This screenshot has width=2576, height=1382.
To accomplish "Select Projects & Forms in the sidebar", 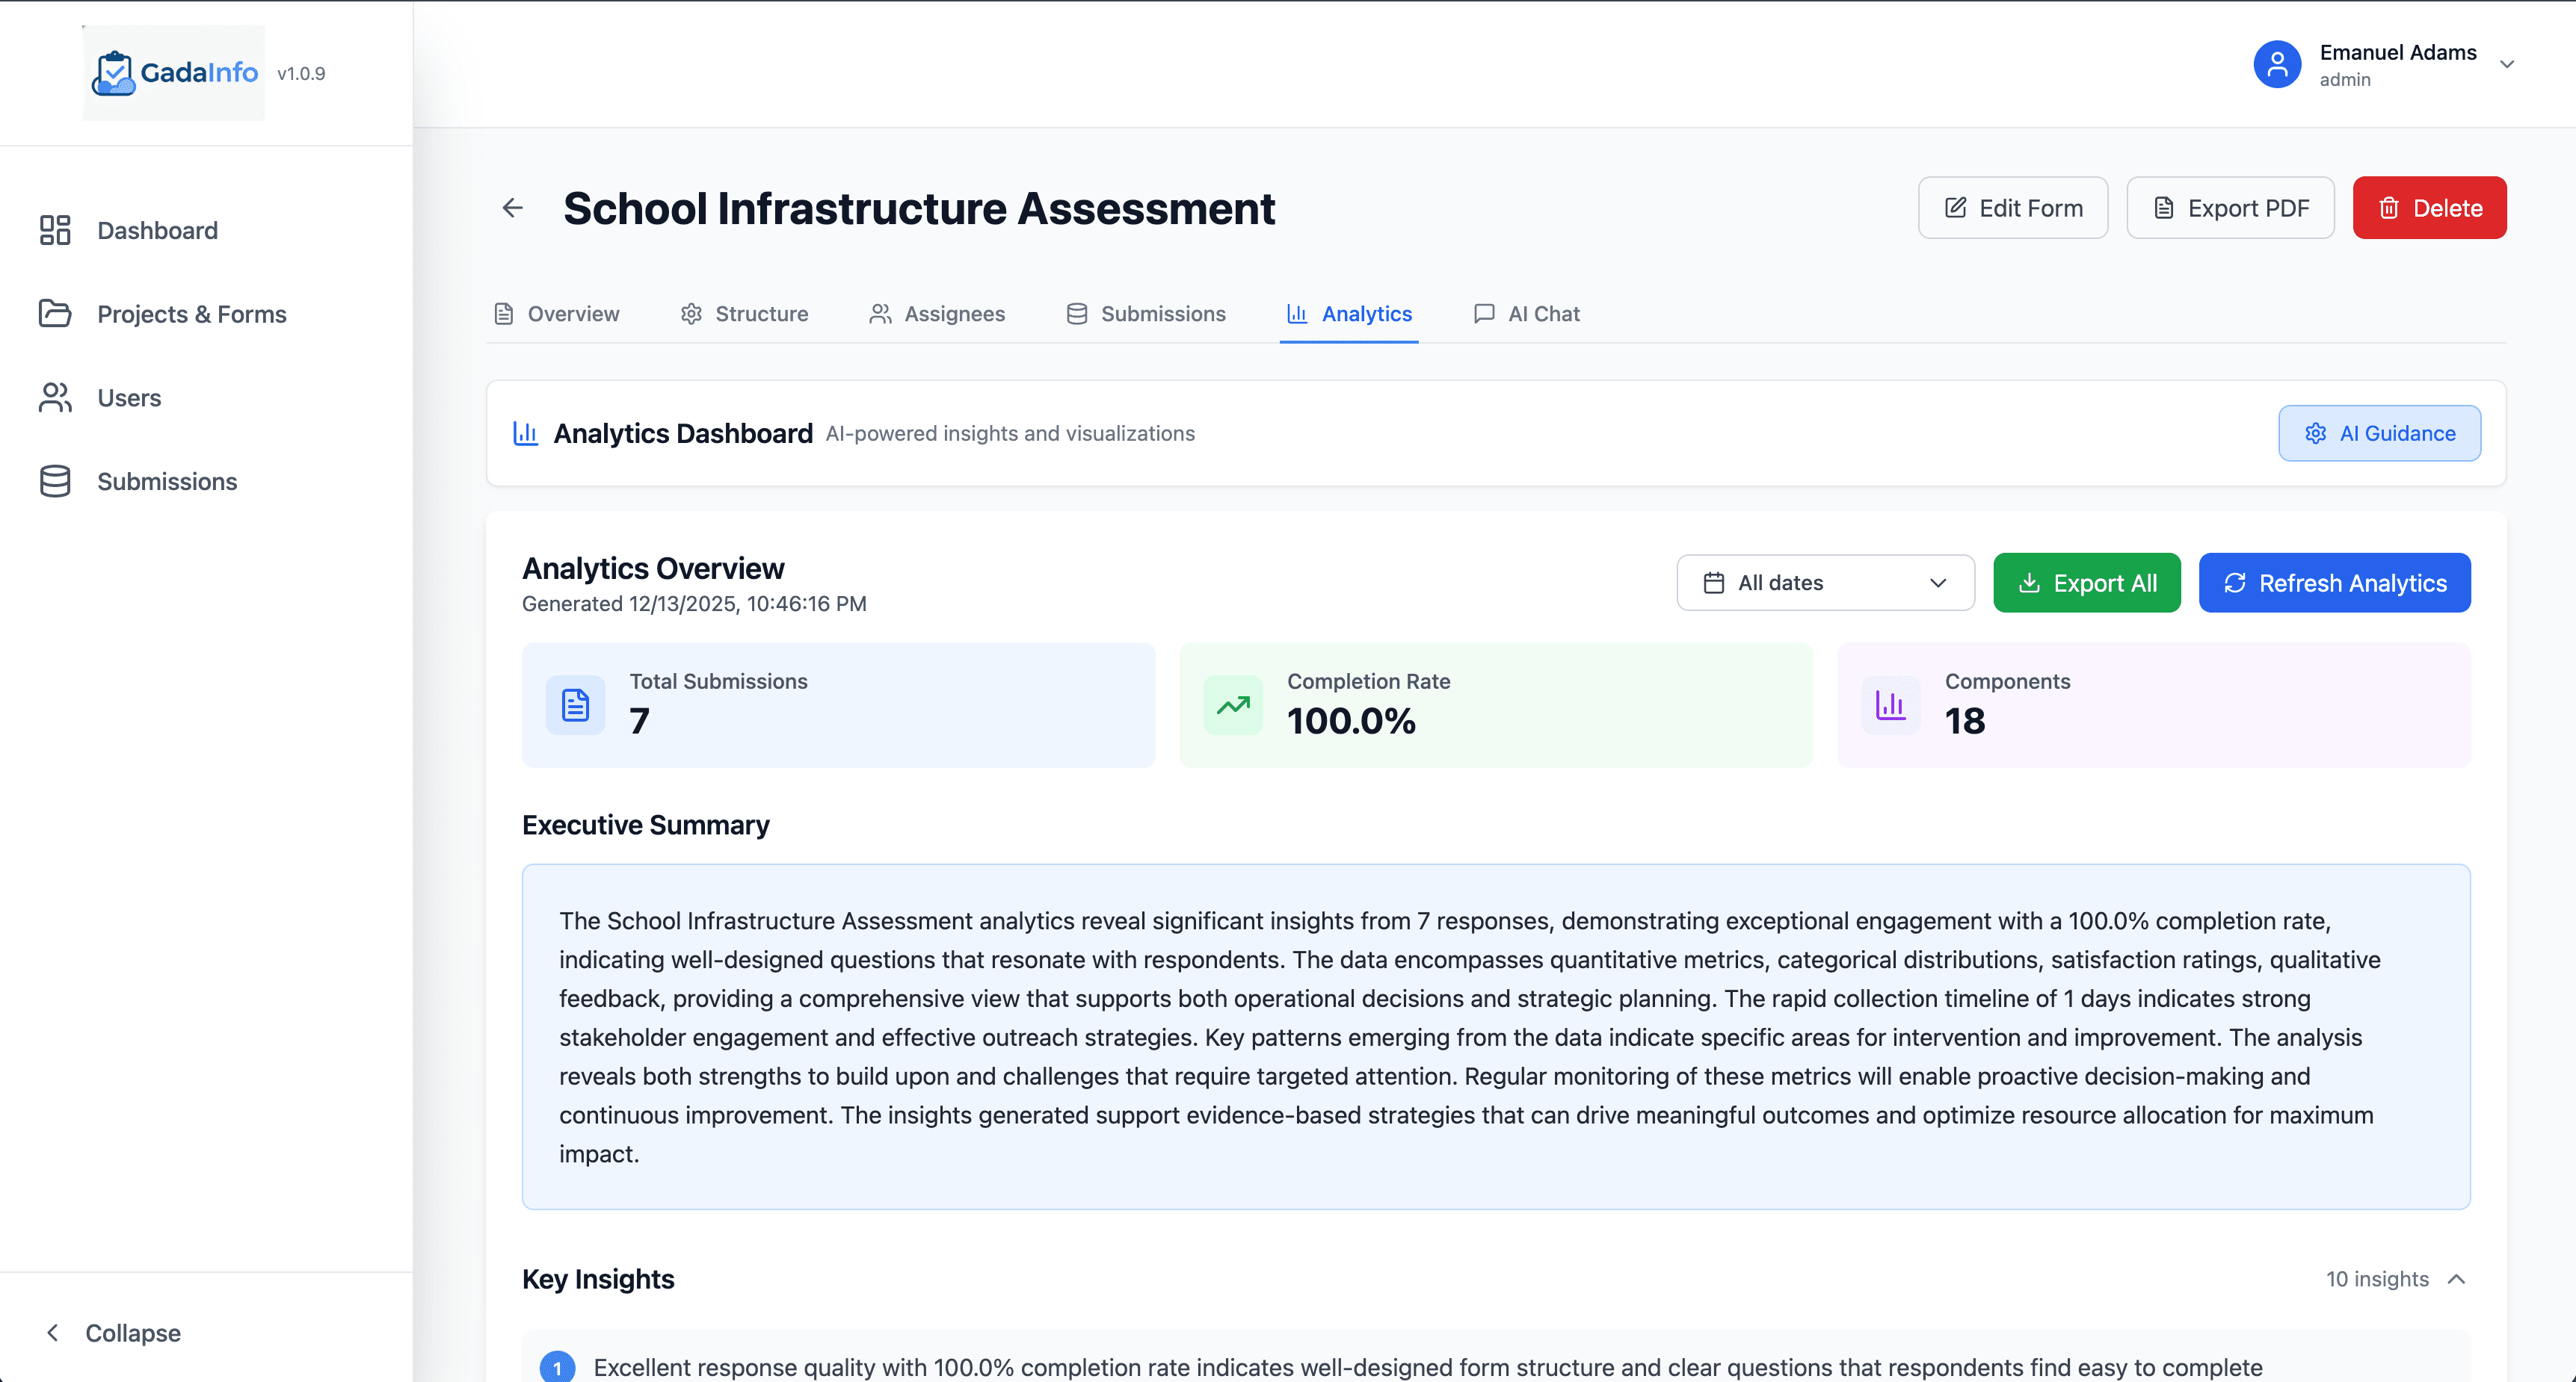I will click(191, 314).
